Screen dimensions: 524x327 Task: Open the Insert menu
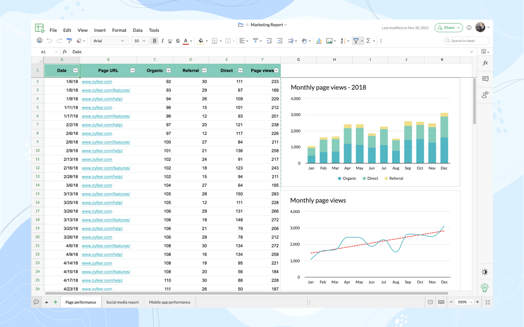[x=99, y=30]
